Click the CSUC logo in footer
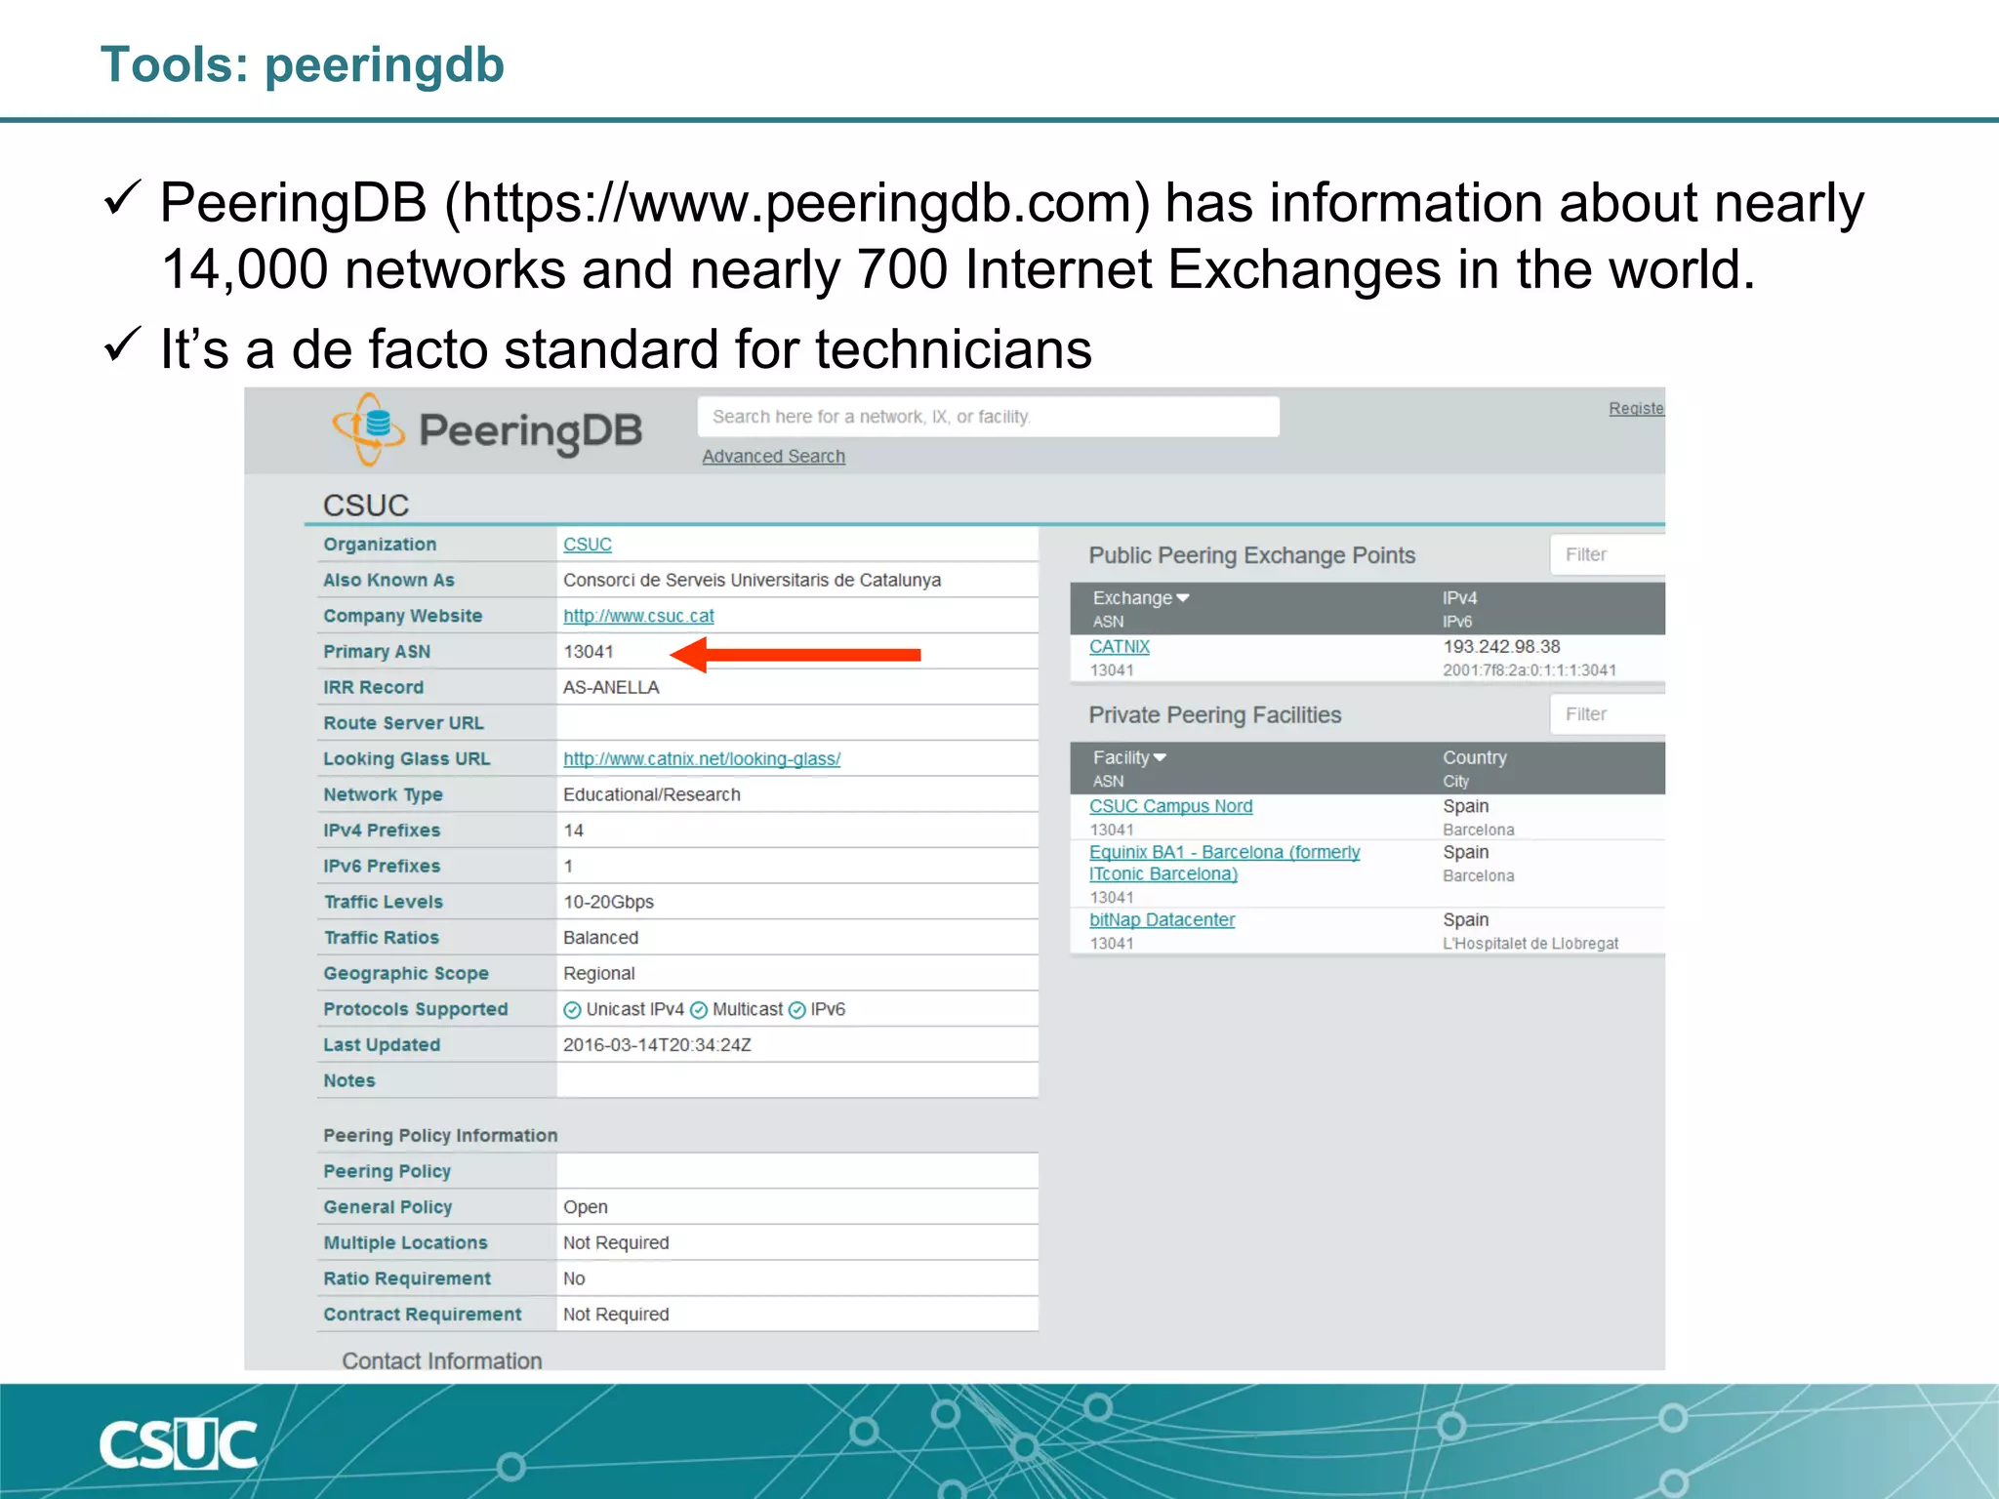 point(178,1444)
